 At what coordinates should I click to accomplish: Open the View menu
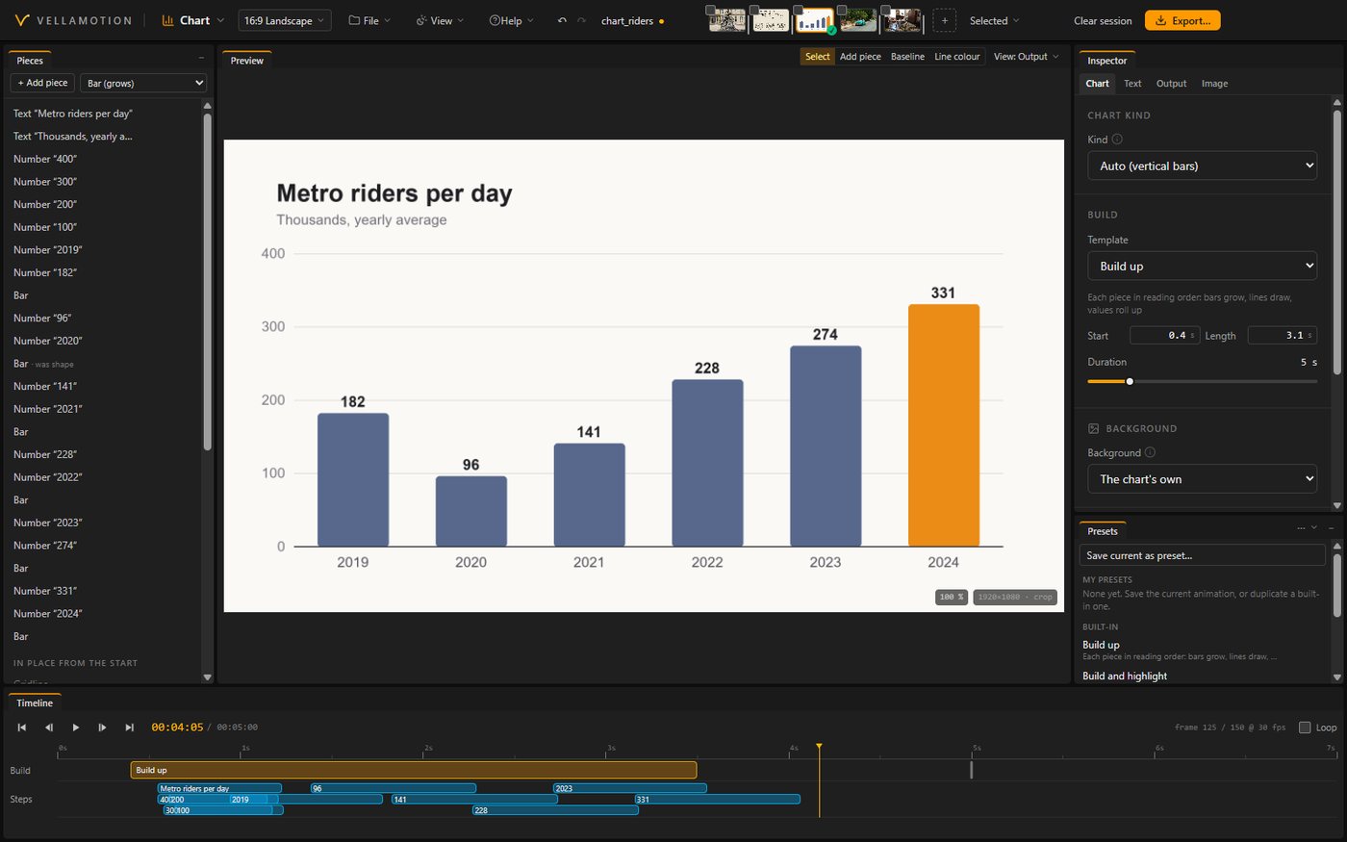(440, 20)
